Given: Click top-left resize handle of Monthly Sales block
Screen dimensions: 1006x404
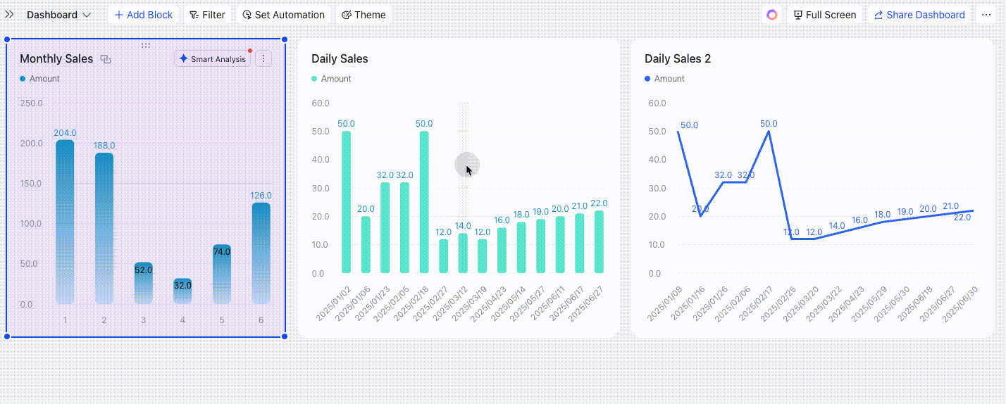Looking at the screenshot, I should pyautogui.click(x=6, y=40).
